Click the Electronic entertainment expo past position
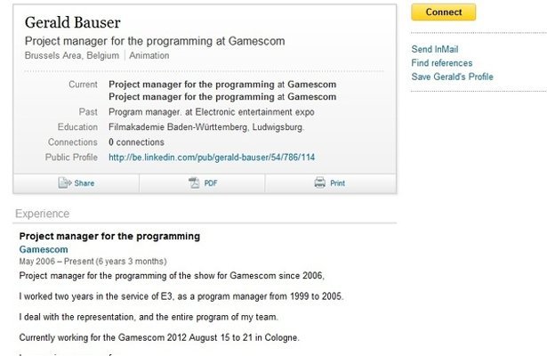 pyautogui.click(x=212, y=112)
